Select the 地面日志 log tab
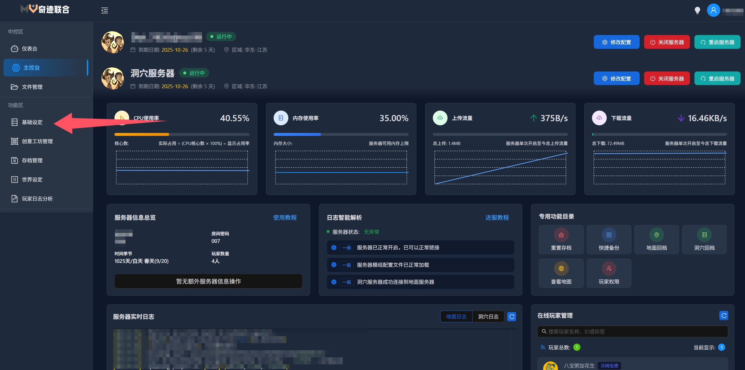Image resolution: width=745 pixels, height=370 pixels. (x=456, y=317)
